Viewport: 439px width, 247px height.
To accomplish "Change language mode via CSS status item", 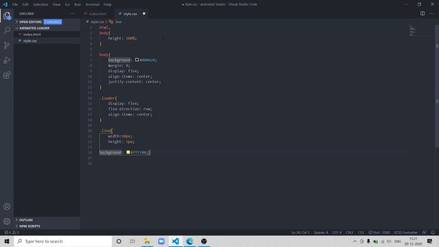I will [361, 232].
